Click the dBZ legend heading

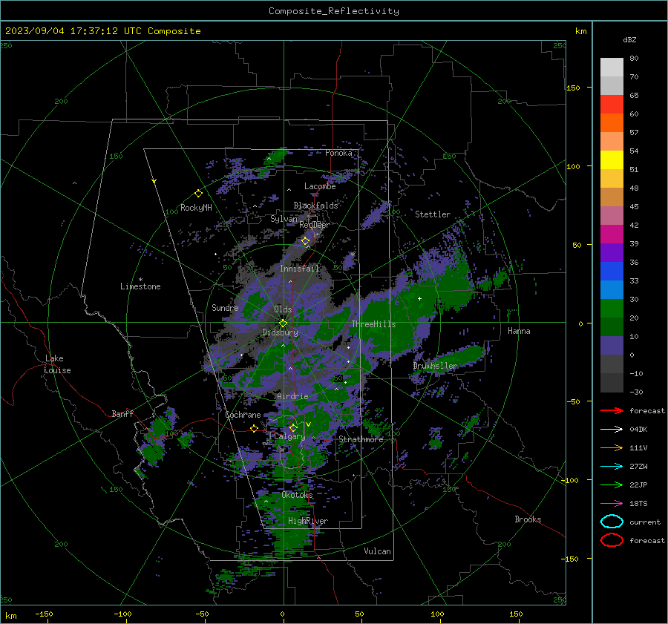point(629,40)
